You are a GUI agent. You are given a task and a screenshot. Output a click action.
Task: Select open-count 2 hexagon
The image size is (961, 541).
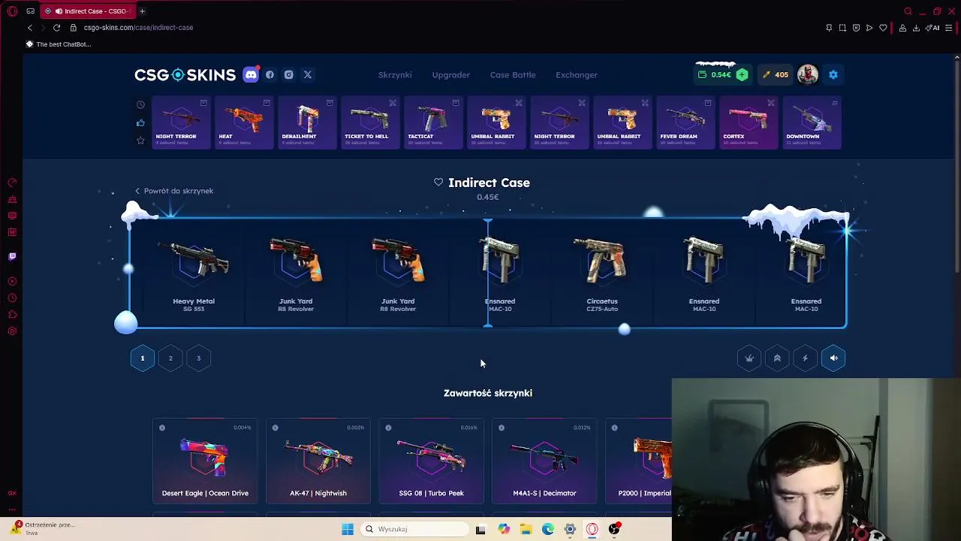[170, 358]
